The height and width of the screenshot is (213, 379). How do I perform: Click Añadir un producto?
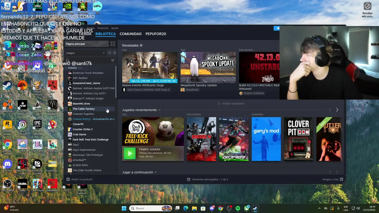tap(80, 179)
